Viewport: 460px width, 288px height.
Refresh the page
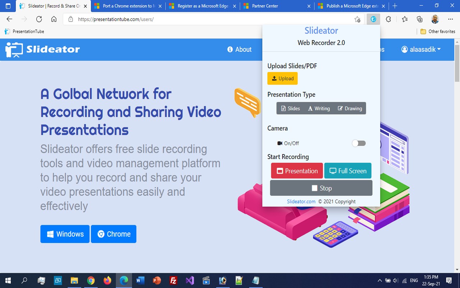click(x=39, y=19)
